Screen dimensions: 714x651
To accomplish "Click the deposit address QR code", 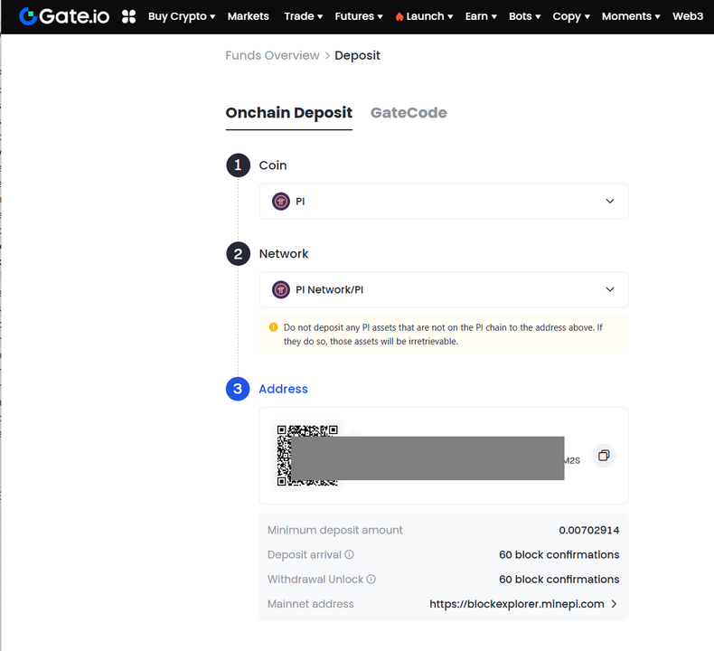I will 307,456.
